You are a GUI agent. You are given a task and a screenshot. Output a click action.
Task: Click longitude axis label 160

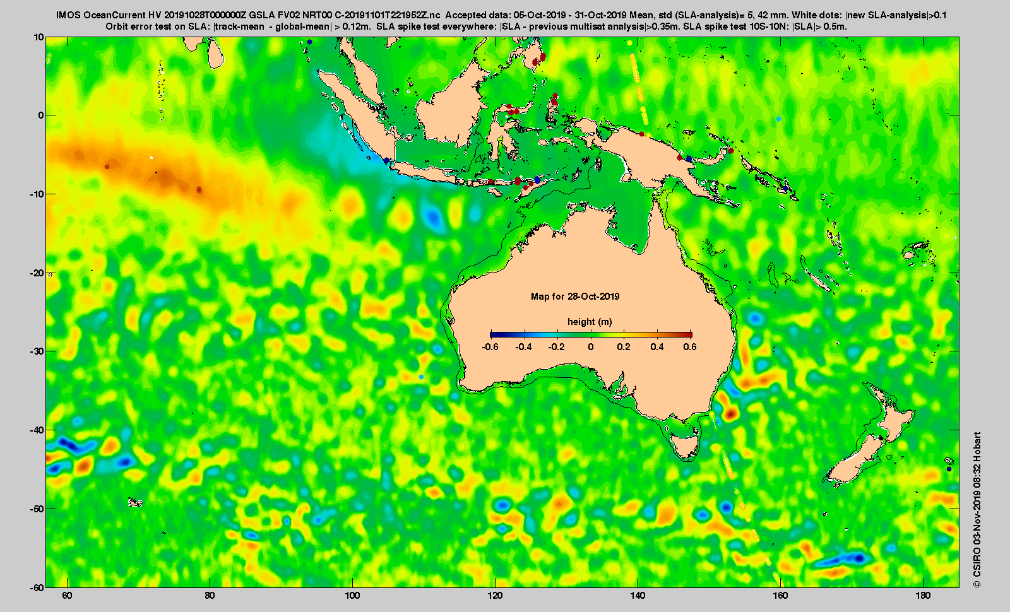[780, 596]
